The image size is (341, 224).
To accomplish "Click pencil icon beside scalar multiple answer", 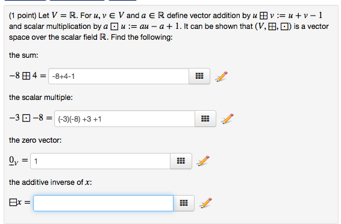I will [x=228, y=119].
